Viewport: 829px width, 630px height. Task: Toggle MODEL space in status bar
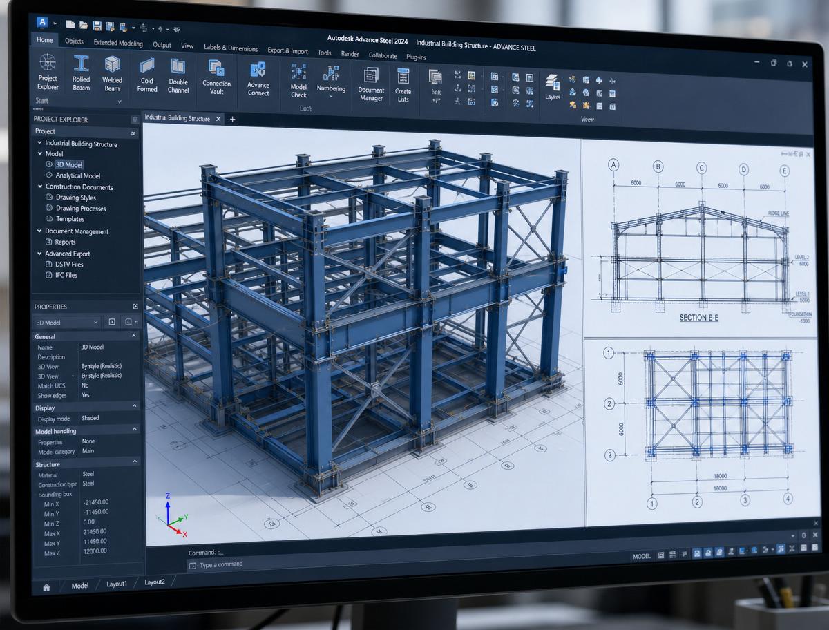(642, 556)
